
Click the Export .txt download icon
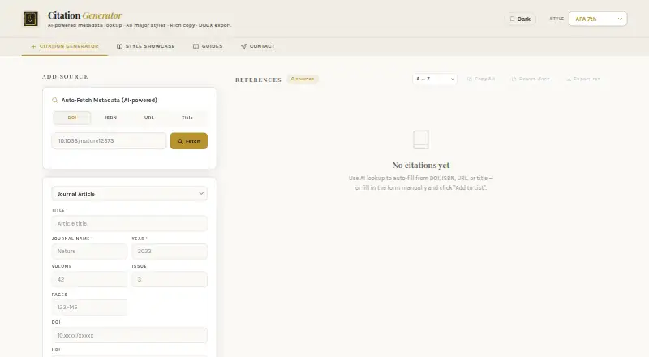point(569,79)
